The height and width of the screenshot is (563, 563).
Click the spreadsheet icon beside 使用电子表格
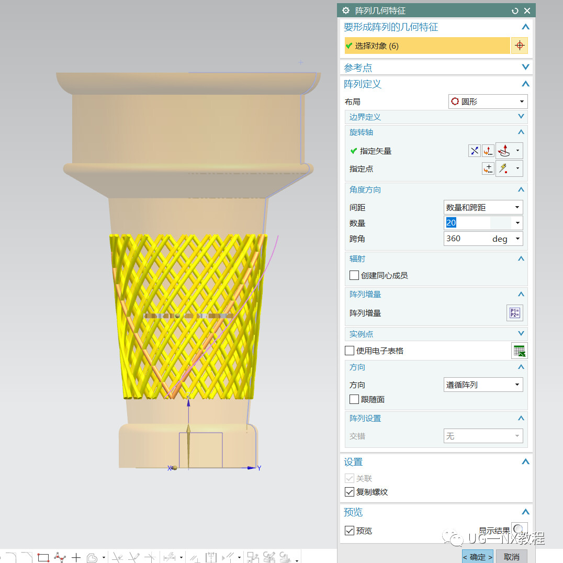pyautogui.click(x=519, y=351)
